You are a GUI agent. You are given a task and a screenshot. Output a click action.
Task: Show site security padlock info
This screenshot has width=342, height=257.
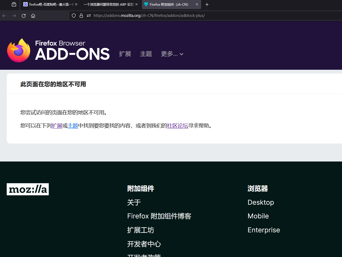pyautogui.click(x=81, y=16)
